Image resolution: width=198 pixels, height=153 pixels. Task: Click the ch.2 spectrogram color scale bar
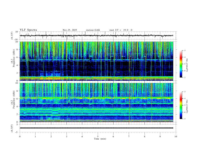(x=181, y=105)
